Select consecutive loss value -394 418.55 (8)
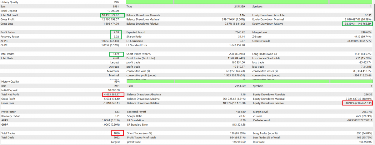 362,75
